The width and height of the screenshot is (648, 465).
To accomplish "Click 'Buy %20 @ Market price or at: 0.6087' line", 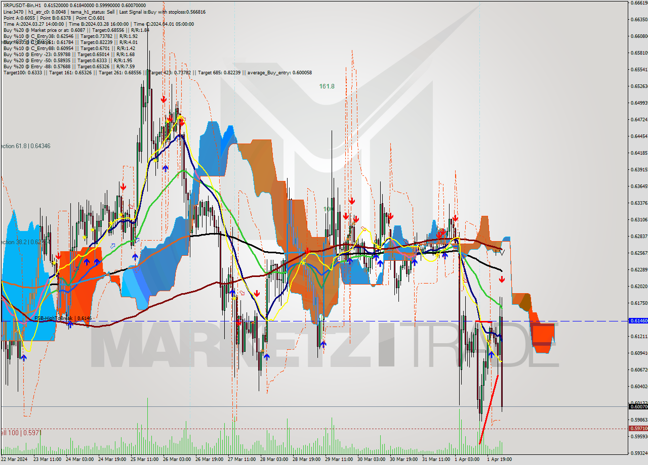I will 76,30.
